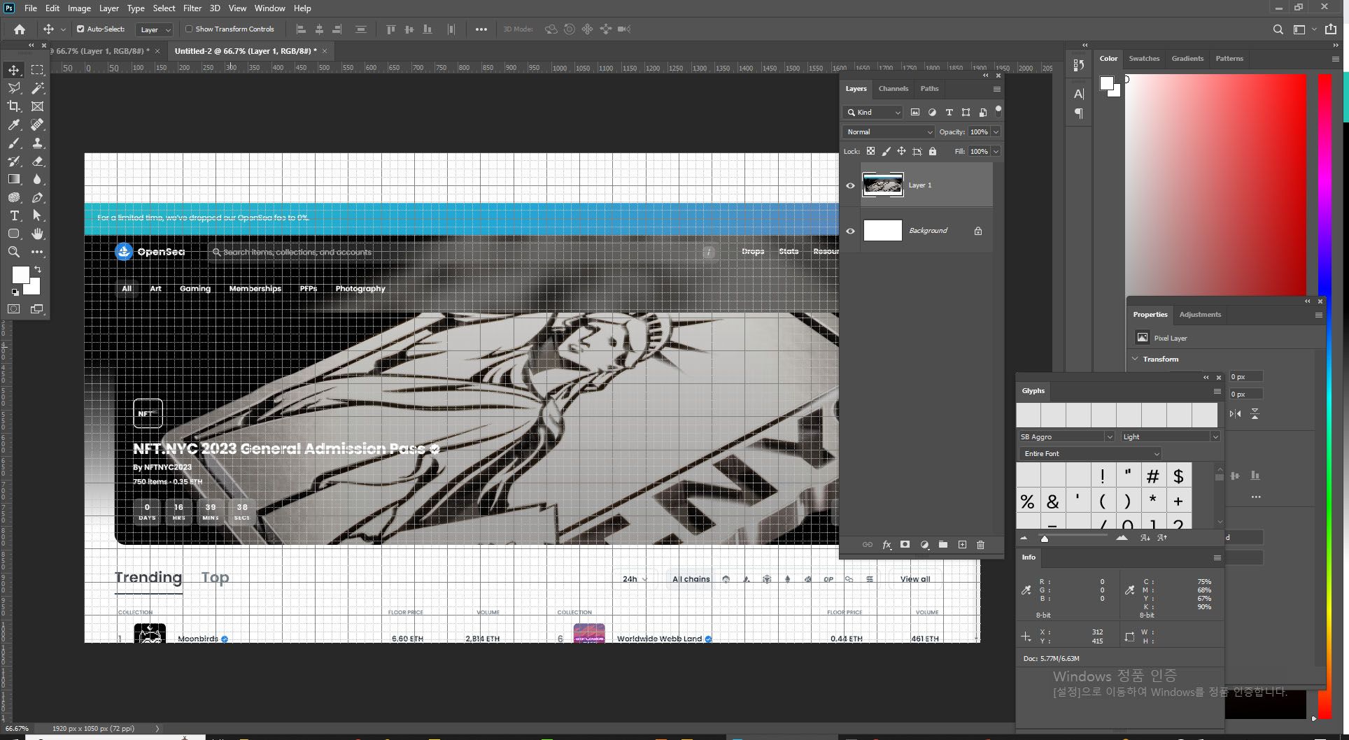Toggle lock transparent pixels

[870, 151]
